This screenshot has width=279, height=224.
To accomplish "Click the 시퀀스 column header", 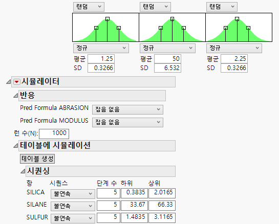I will [x=59, y=183].
